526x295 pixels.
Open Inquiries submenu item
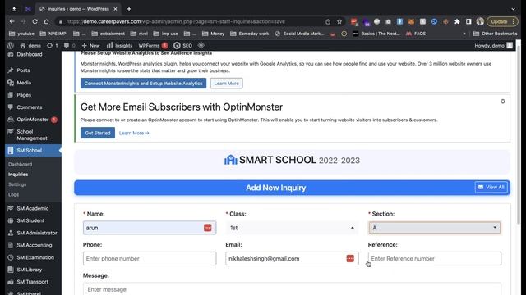pos(18,175)
